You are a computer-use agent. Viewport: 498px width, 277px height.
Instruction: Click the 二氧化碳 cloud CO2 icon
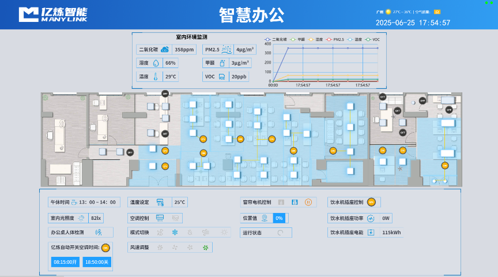tap(165, 49)
